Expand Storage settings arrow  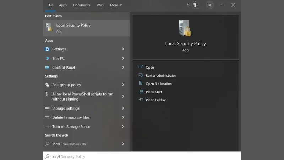[x=123, y=108]
